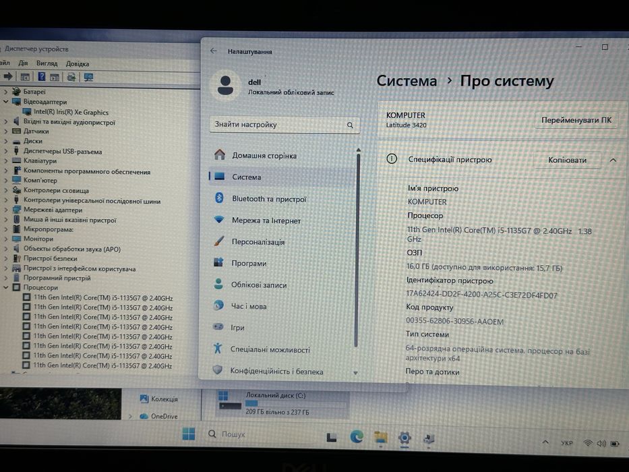Click the Знайти настройку search field
This screenshot has width=629, height=472.
coord(284,125)
